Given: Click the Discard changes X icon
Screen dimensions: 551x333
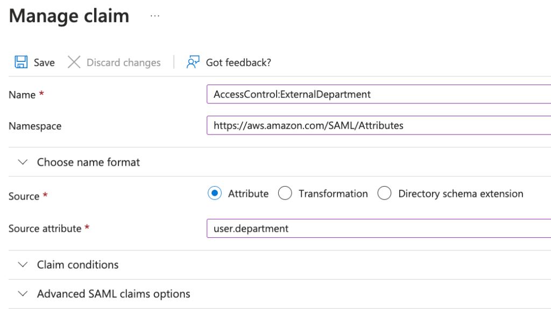Looking at the screenshot, I should coord(74,62).
